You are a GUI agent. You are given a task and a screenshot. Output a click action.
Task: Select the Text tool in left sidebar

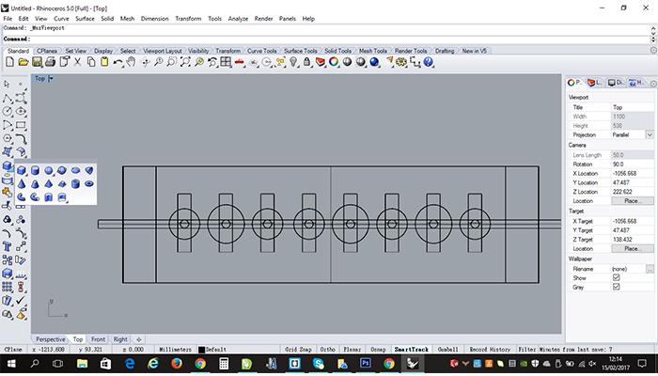(8, 246)
